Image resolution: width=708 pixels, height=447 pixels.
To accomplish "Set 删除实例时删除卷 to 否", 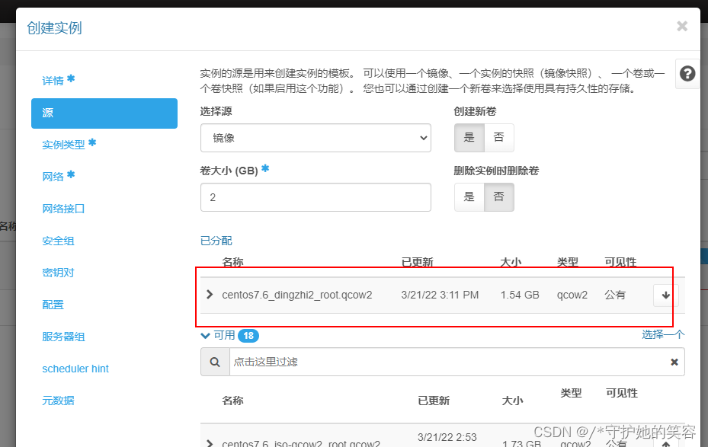I will point(499,197).
